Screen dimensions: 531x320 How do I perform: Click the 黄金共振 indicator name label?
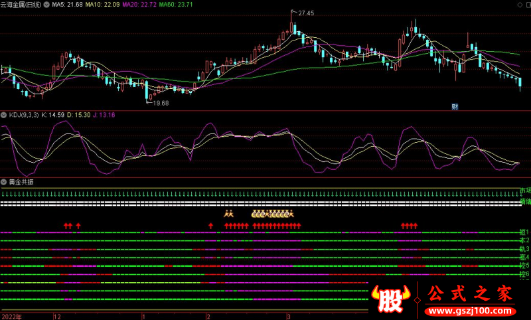click(x=21, y=181)
